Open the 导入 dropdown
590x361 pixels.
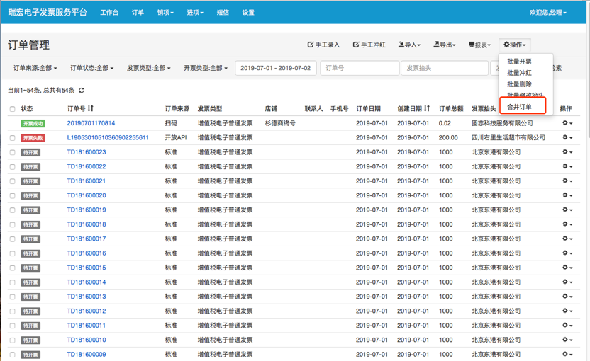coord(409,45)
